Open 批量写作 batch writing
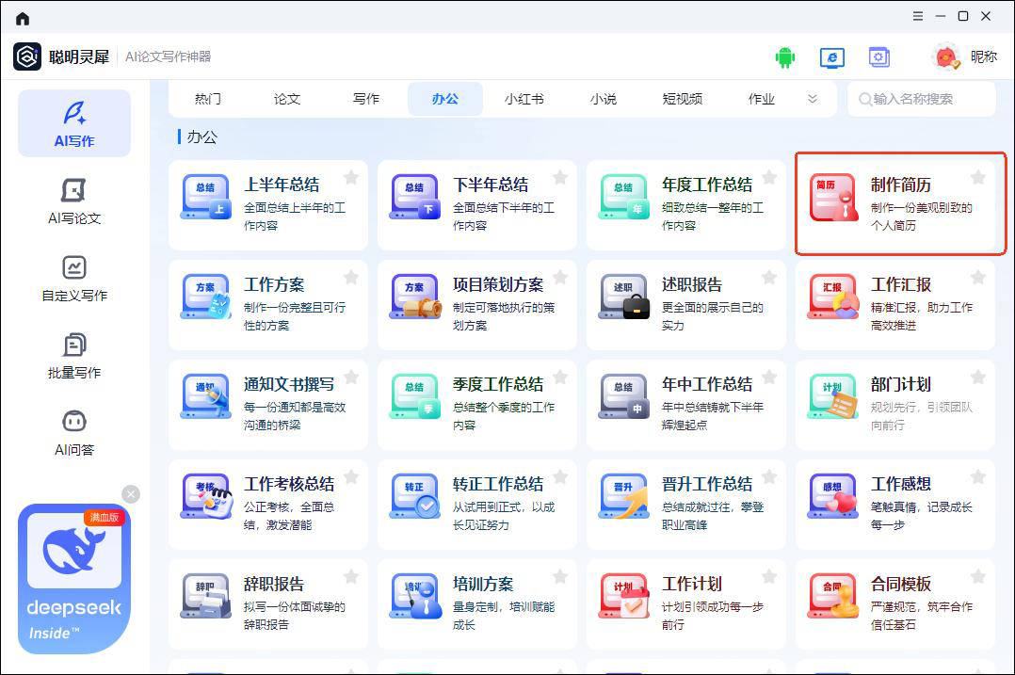 (x=74, y=355)
